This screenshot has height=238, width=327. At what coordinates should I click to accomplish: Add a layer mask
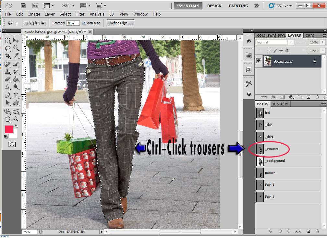pyautogui.click(x=282, y=97)
